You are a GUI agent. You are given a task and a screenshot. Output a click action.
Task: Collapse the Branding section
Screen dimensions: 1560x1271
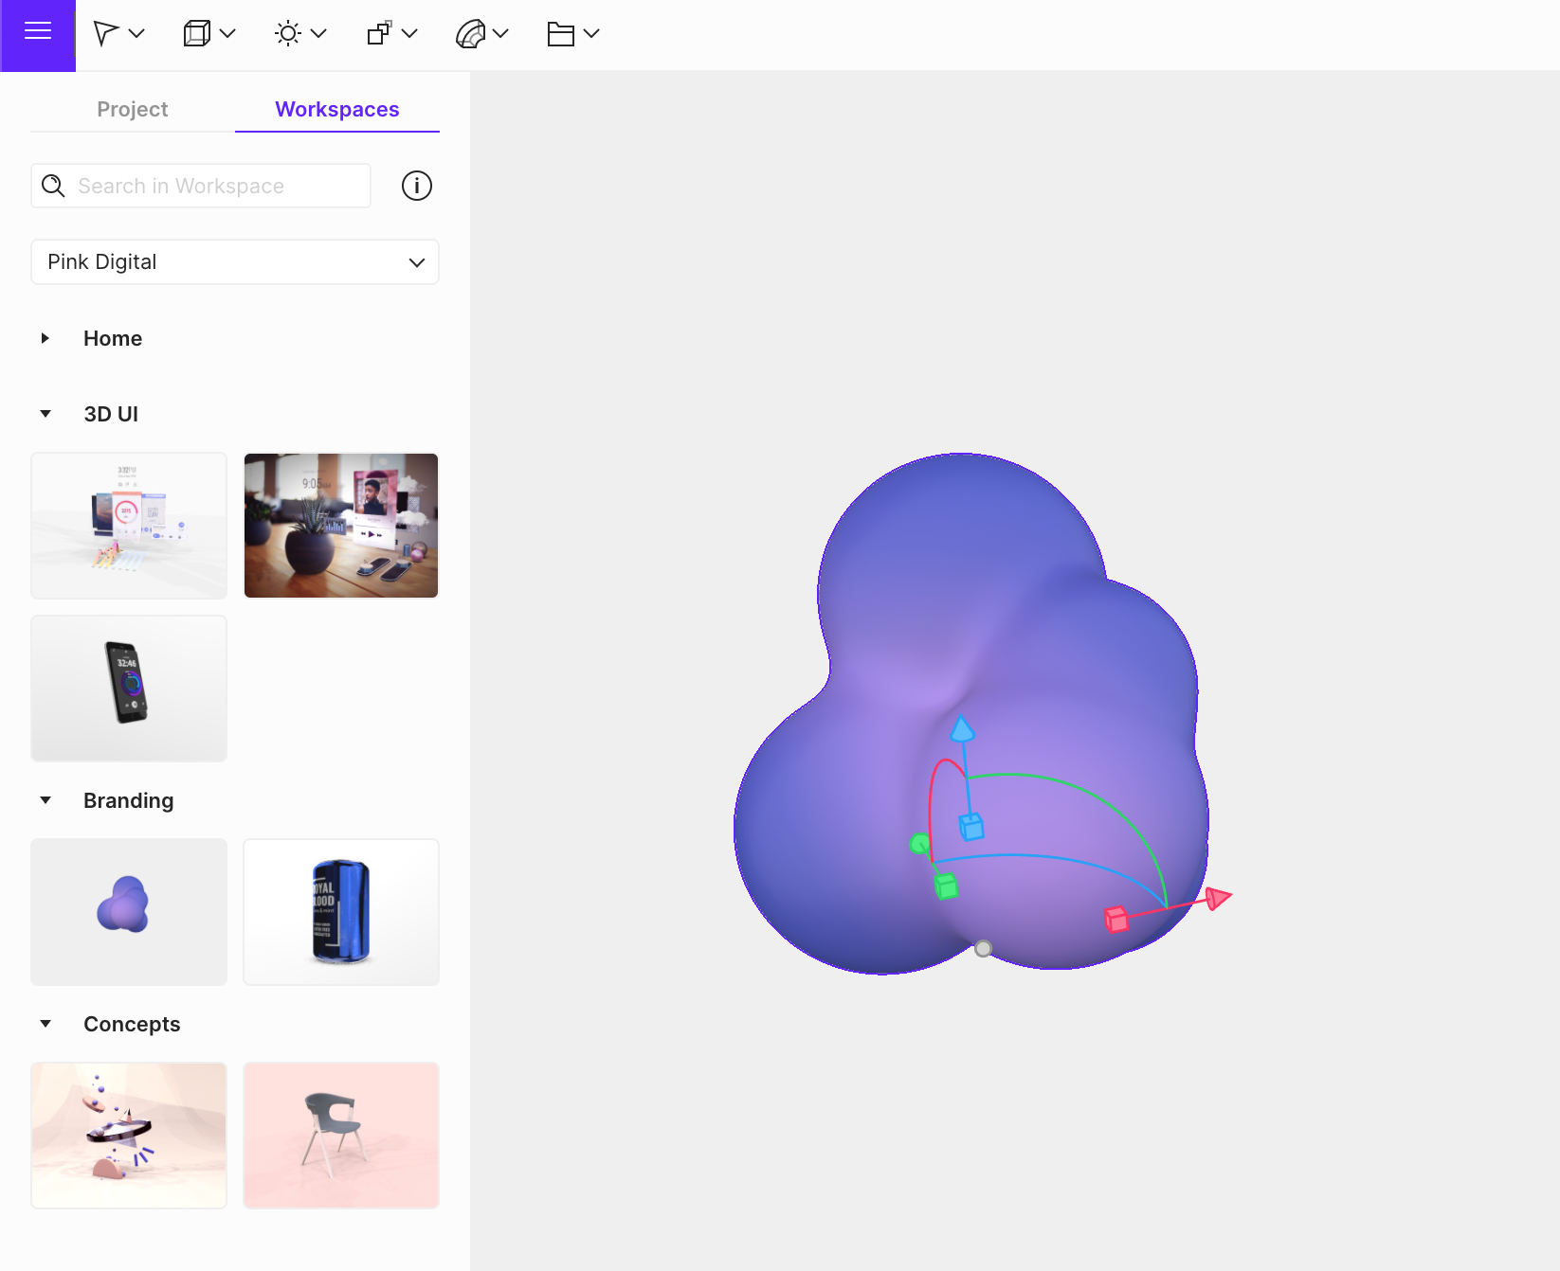point(45,800)
